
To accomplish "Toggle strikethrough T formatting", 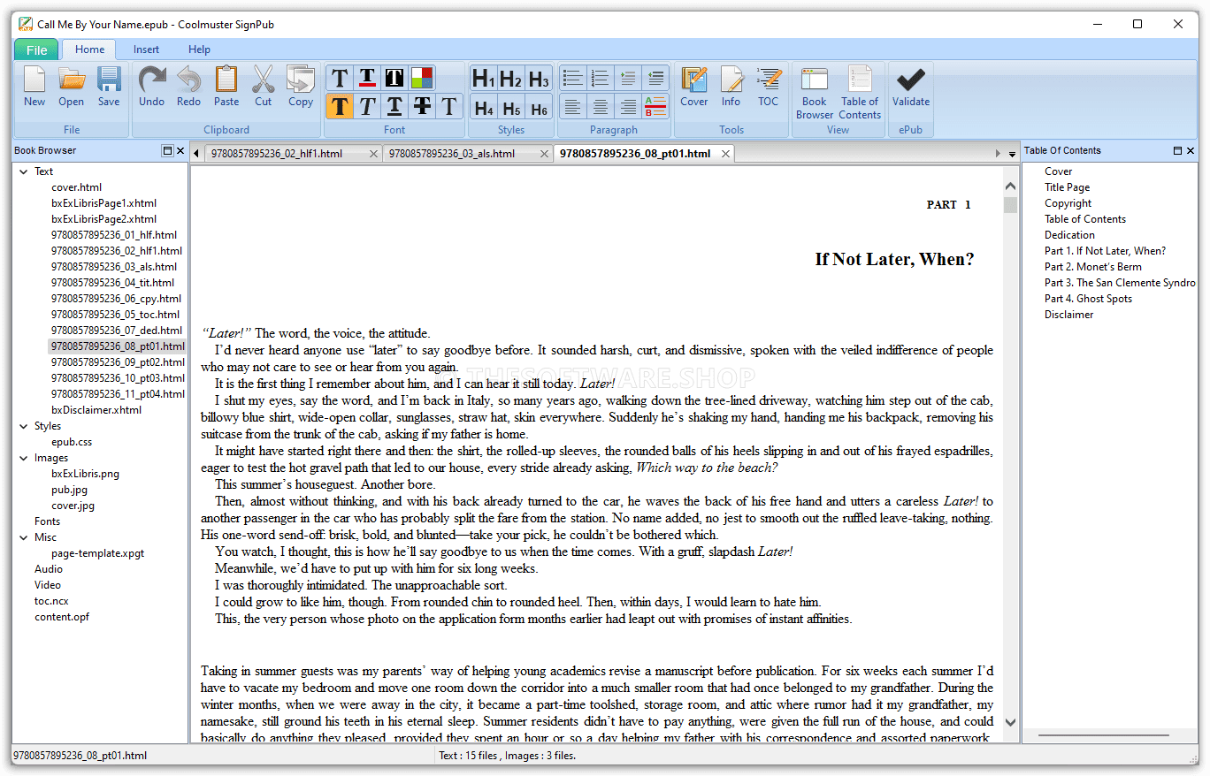I will 422,106.
